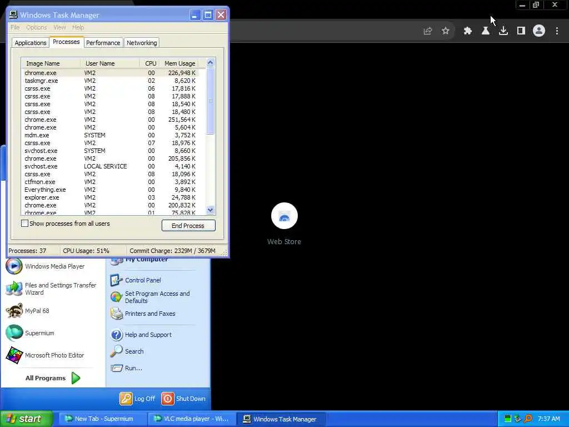The width and height of the screenshot is (569, 427).
Task: Switch to VLC media player taskbar button
Action: click(192, 419)
